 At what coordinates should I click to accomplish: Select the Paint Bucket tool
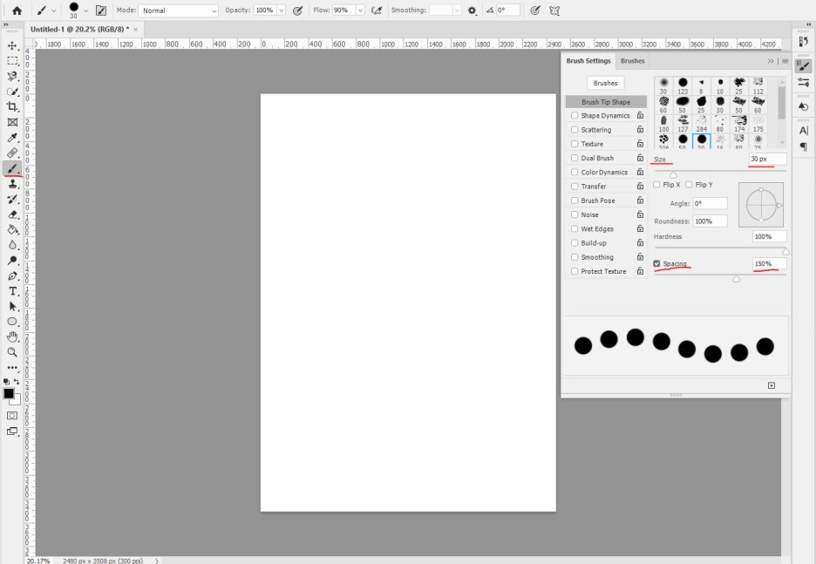coord(12,229)
